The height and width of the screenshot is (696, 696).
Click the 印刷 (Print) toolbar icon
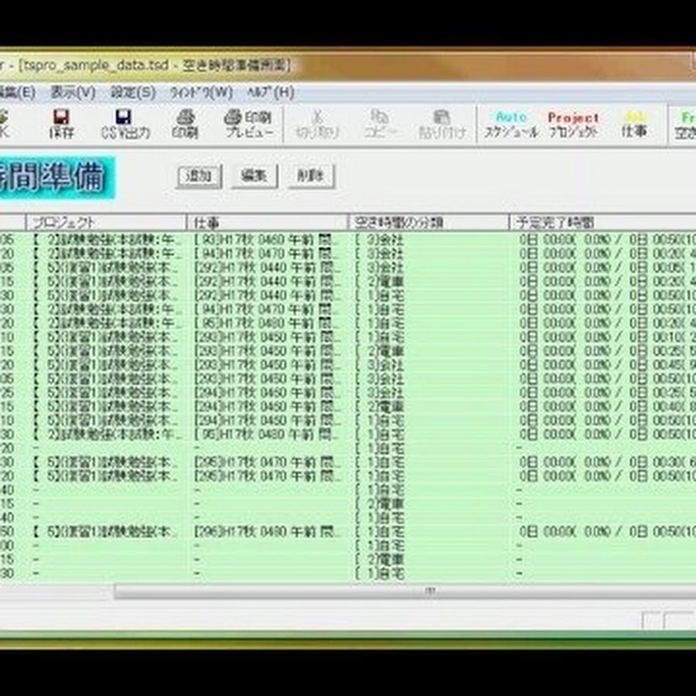click(x=185, y=123)
